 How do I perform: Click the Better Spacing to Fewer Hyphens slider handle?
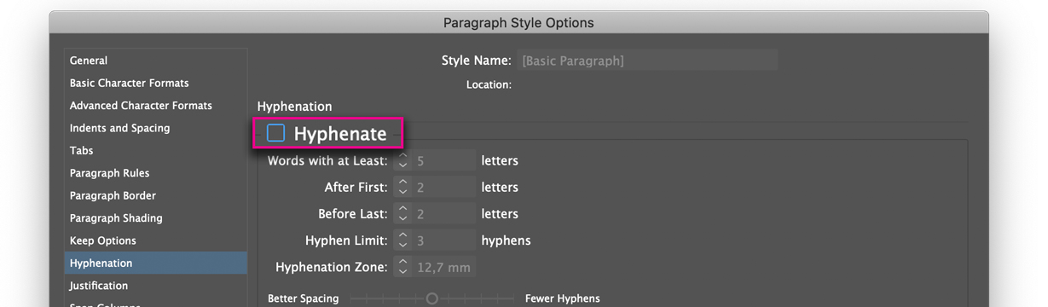coord(432,298)
